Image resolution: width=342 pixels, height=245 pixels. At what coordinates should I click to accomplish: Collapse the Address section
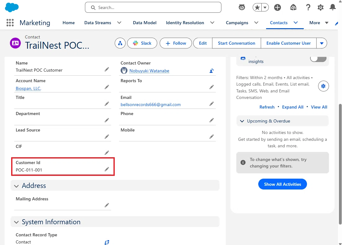[x=16, y=186]
